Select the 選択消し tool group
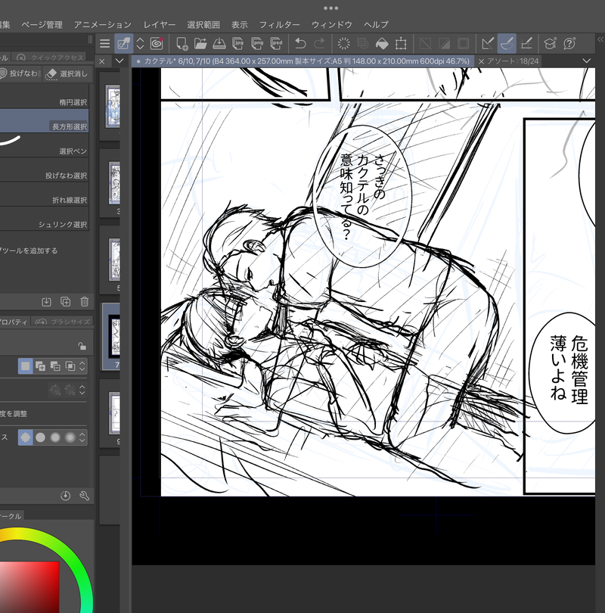Image resolution: width=605 pixels, height=613 pixels. click(67, 74)
